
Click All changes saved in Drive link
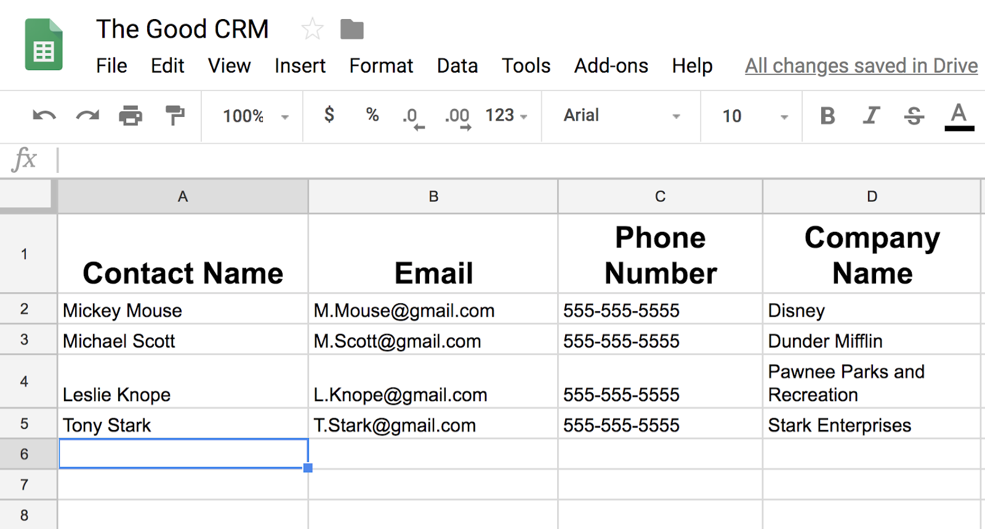point(861,66)
